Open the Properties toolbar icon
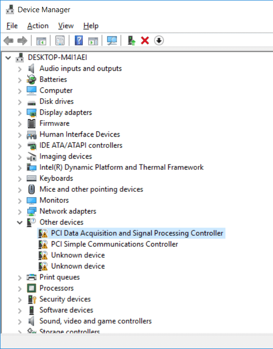This screenshot has height=349, width=273. (60, 41)
